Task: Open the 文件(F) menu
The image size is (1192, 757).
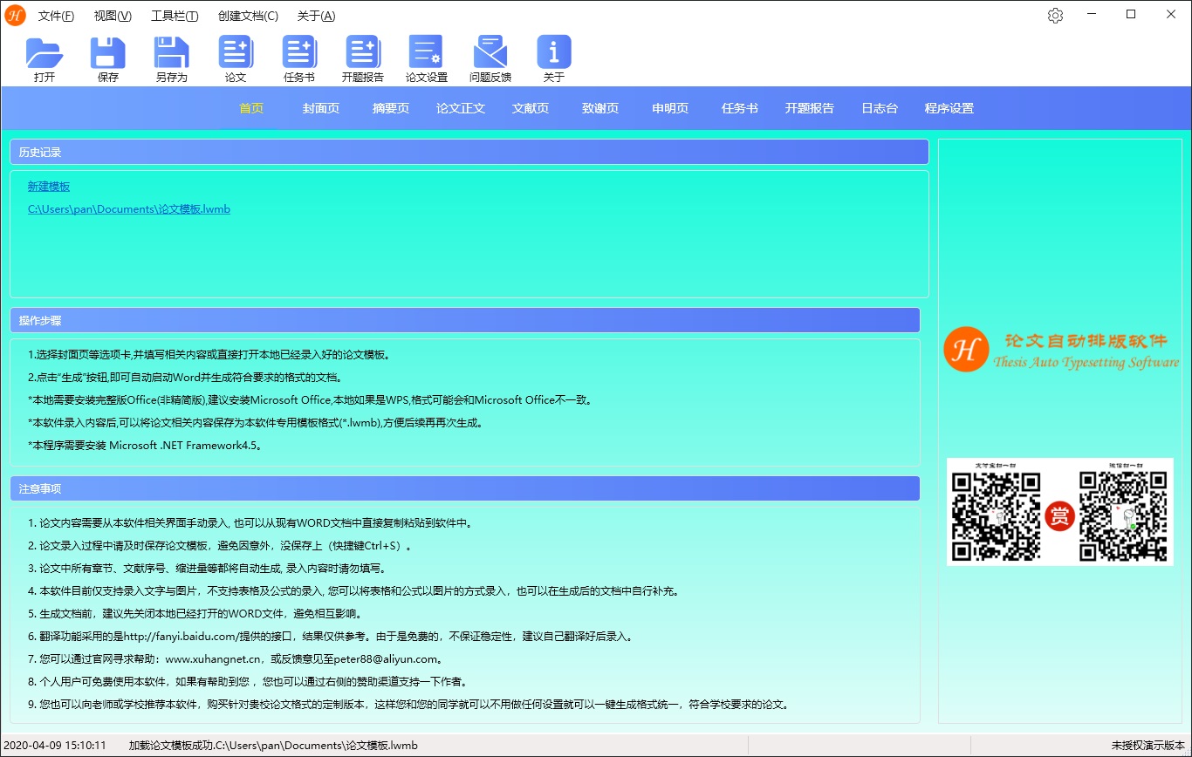Action: click(x=56, y=16)
